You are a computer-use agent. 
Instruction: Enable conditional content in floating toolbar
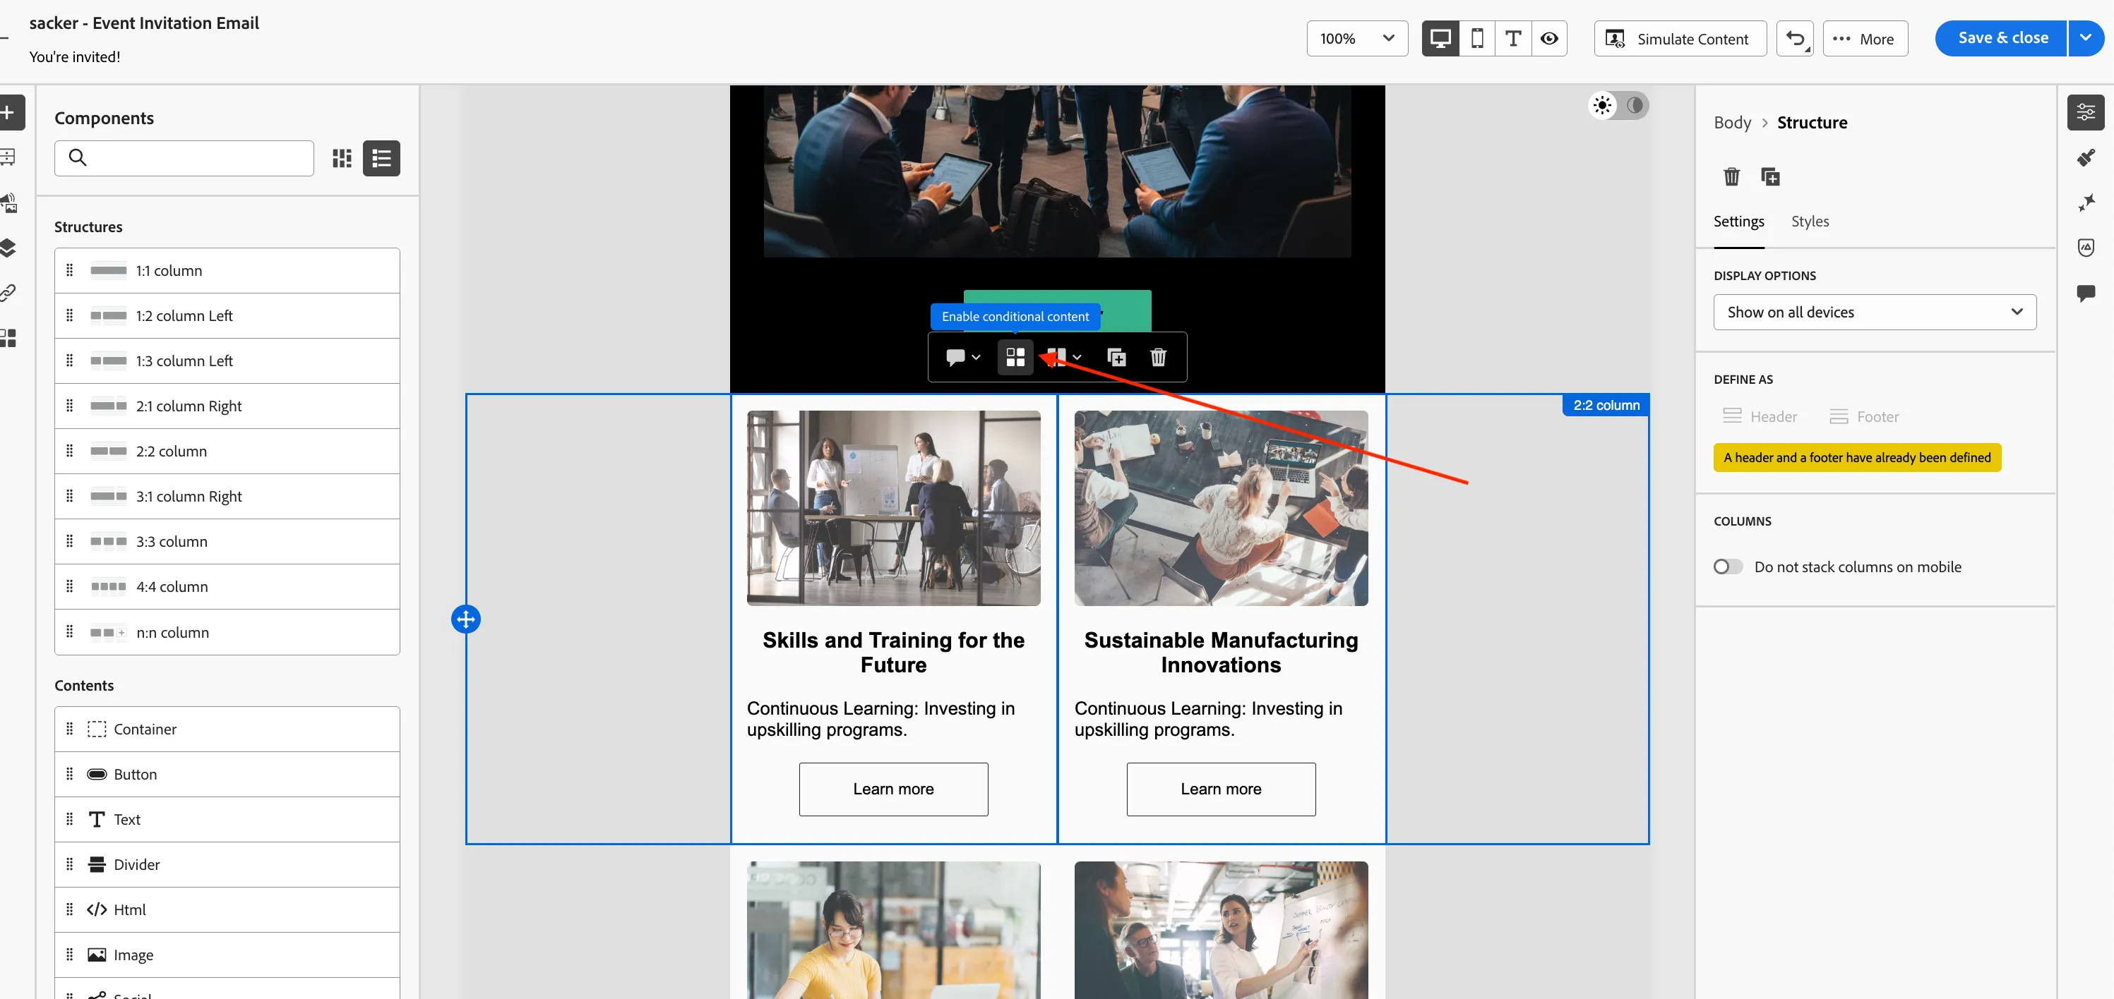(1015, 357)
